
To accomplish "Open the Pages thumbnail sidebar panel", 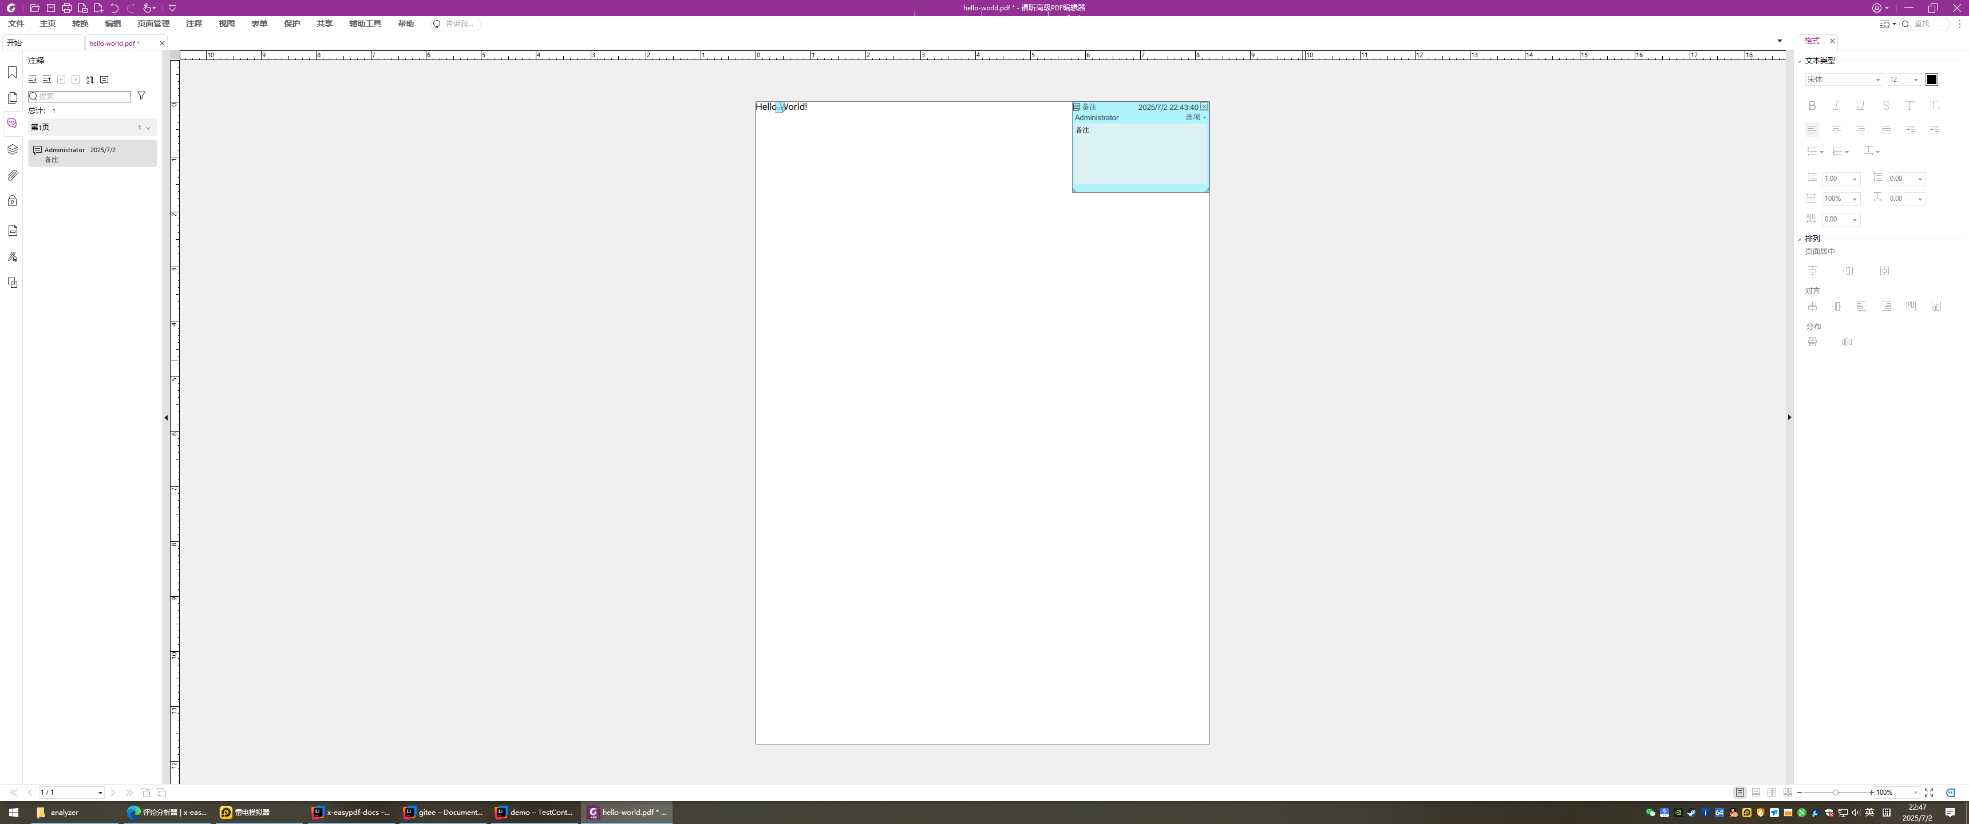I will [x=12, y=98].
